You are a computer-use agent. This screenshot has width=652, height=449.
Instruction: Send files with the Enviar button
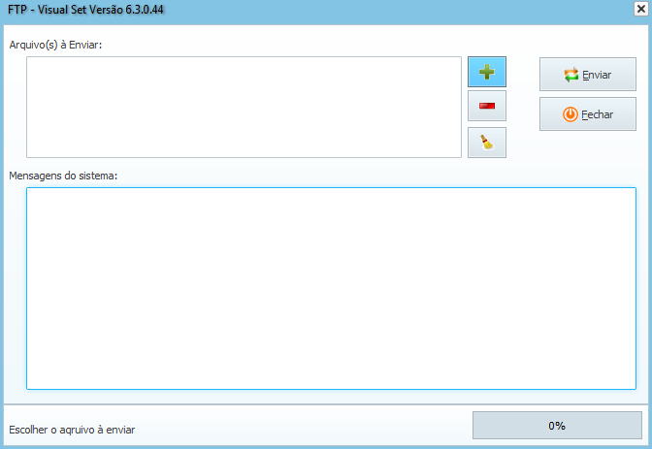[x=588, y=75]
